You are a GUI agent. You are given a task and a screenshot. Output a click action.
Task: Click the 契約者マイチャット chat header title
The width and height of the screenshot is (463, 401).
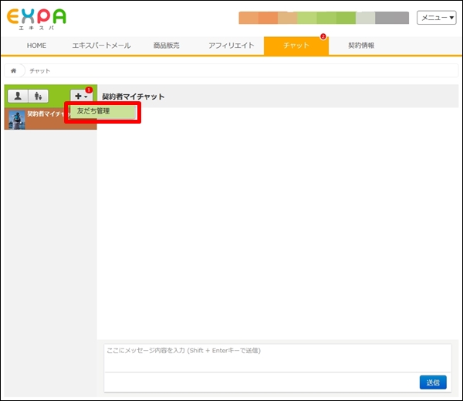(x=133, y=97)
